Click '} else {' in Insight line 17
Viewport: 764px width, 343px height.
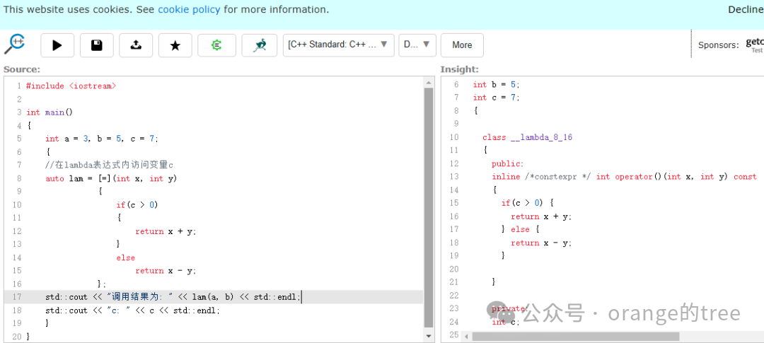(x=521, y=229)
